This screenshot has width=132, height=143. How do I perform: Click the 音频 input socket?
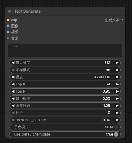8,38
